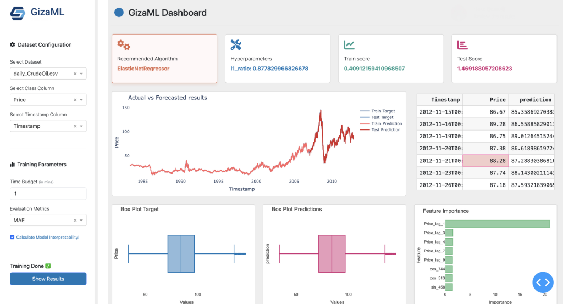Click prediction cell in the 2012-11-19 row
The height and width of the screenshot is (305, 563).
[x=532, y=136]
